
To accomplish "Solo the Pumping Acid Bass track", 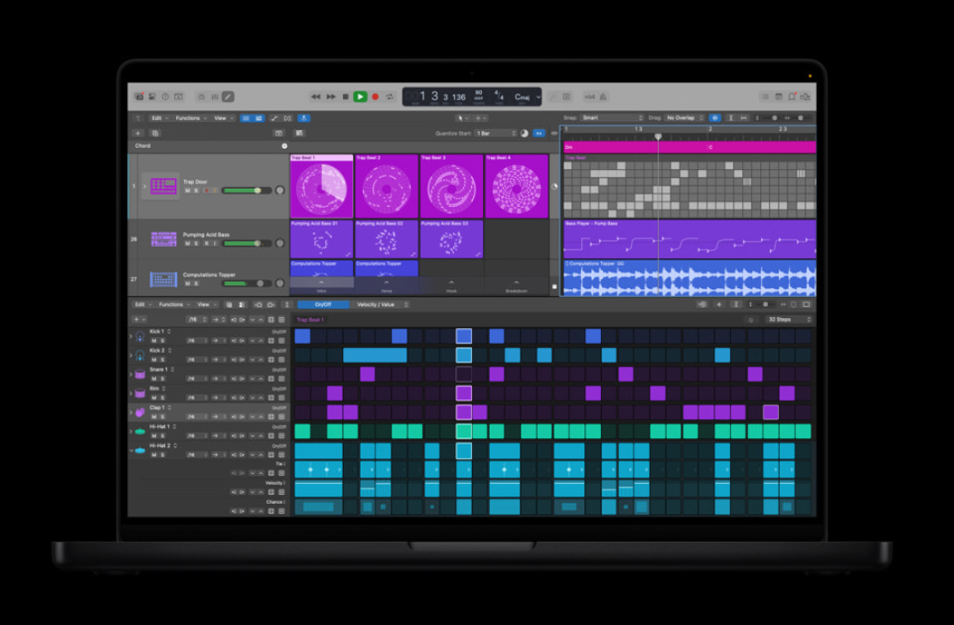I will pyautogui.click(x=196, y=244).
